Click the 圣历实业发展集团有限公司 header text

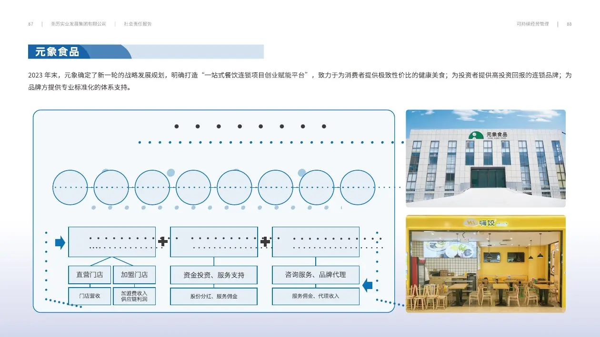tap(79, 24)
